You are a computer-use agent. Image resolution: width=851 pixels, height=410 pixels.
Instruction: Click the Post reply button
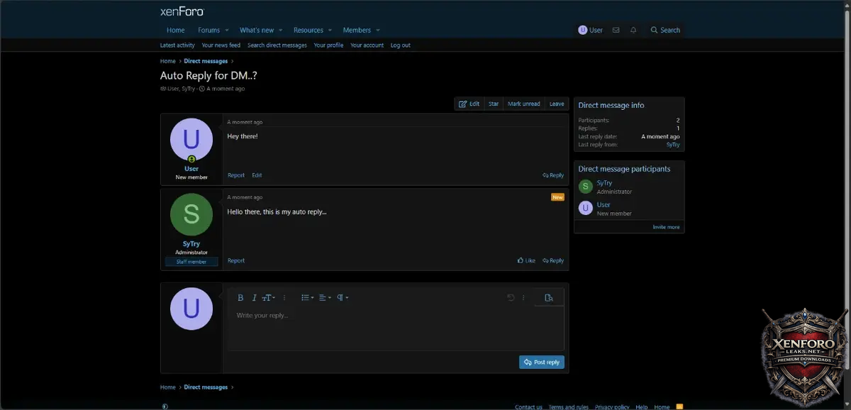[x=542, y=362]
